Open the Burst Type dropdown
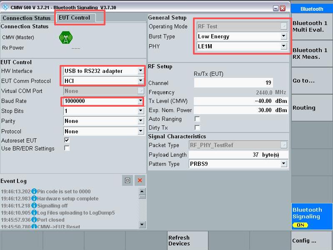 point(283,36)
